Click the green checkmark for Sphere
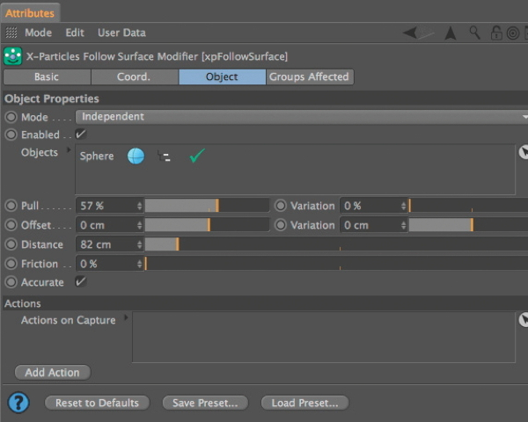 [196, 156]
